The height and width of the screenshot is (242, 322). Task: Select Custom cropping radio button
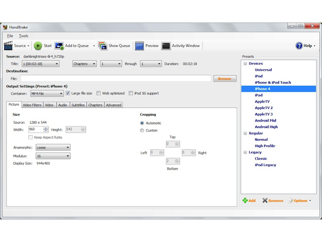142,131
